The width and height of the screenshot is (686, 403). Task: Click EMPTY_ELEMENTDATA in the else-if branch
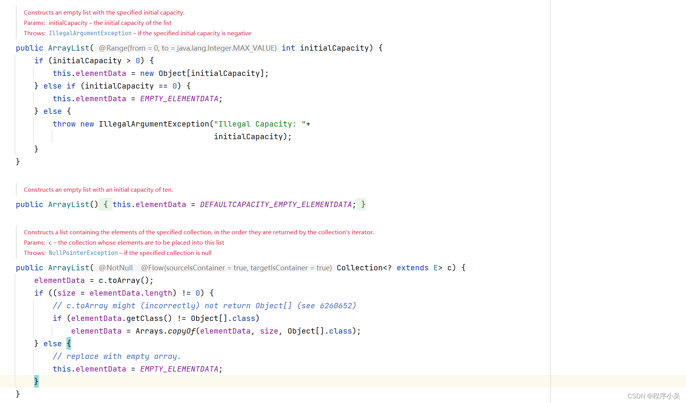click(x=179, y=99)
